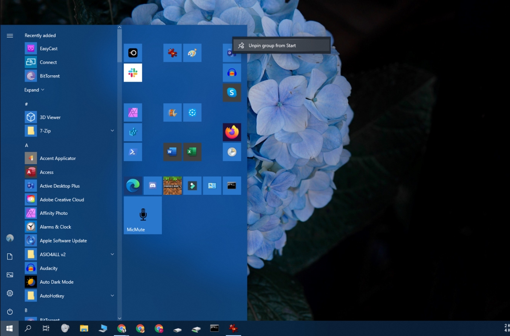The image size is (510, 336).
Task: Launch the Word tile
Action: 172,152
